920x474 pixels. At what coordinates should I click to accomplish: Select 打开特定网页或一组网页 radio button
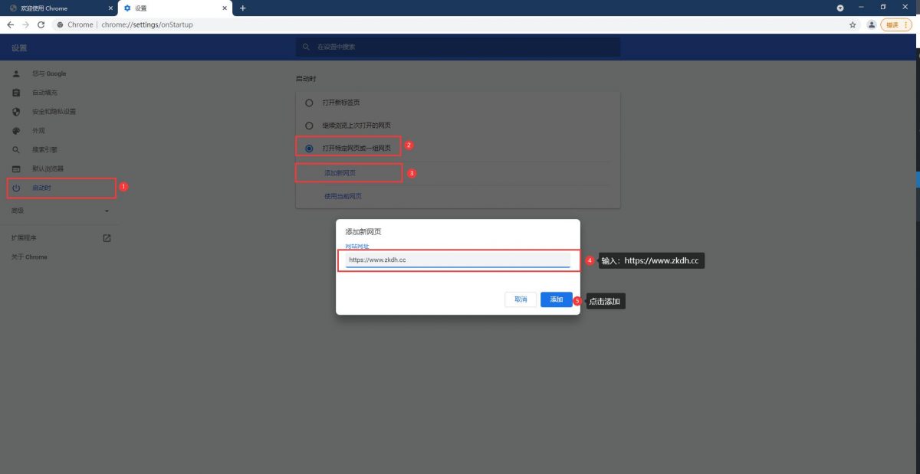pos(309,148)
